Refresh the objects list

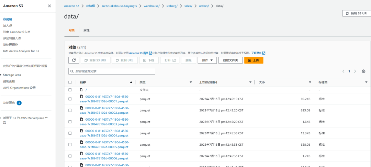[74, 60]
